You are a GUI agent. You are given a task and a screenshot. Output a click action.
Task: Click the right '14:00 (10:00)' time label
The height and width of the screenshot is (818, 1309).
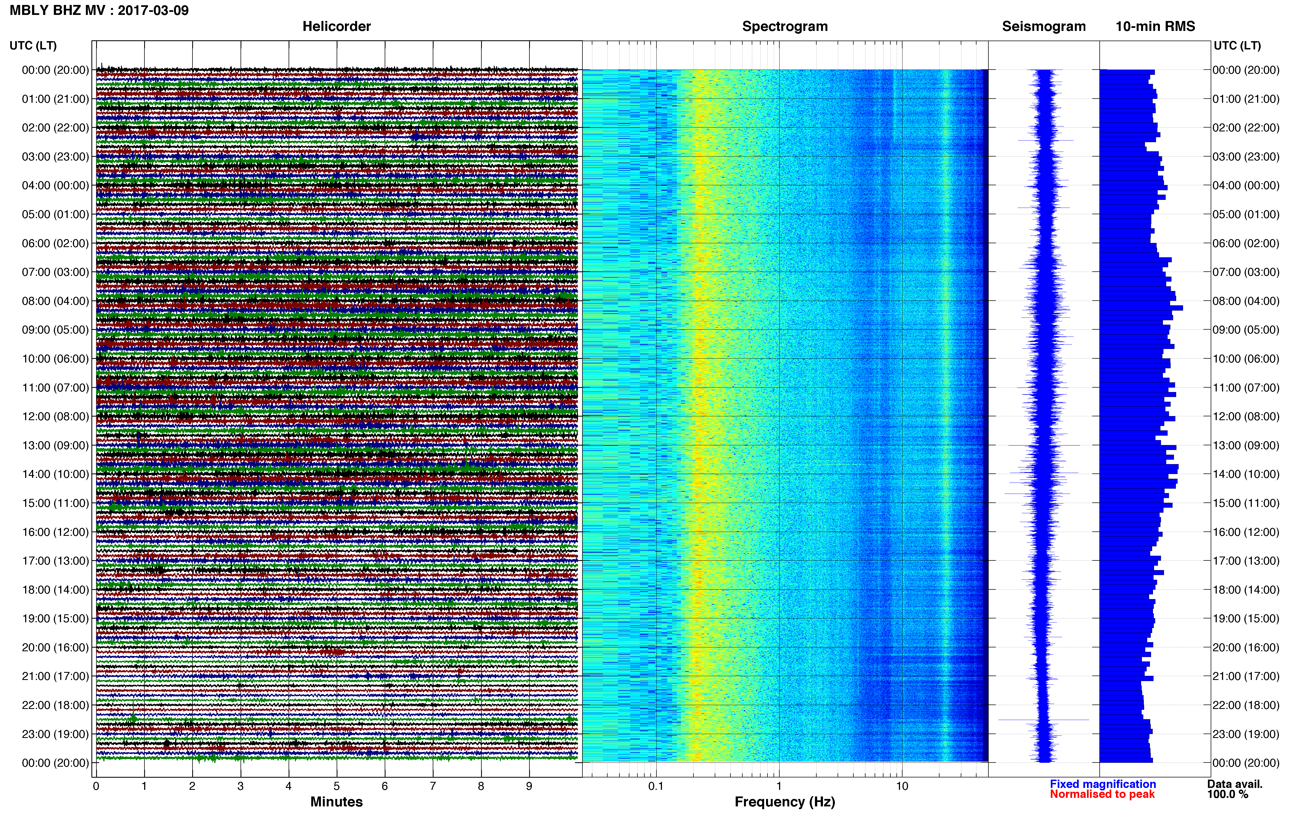click(1246, 475)
